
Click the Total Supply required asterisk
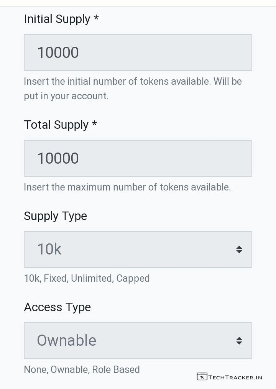[94, 124]
